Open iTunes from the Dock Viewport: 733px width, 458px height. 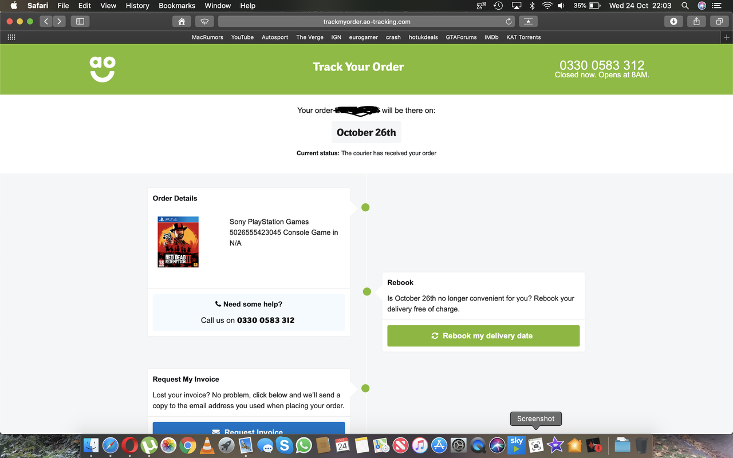coord(420,445)
